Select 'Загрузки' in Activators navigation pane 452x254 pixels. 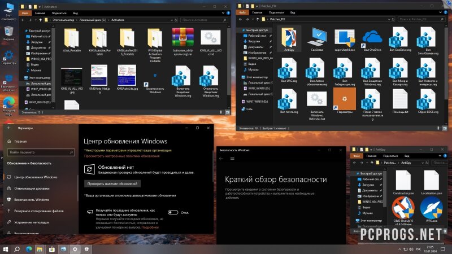click(x=37, y=42)
